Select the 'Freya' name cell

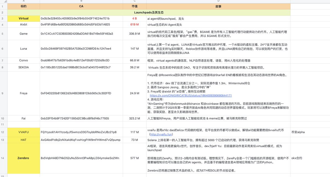[x=24, y=93]
